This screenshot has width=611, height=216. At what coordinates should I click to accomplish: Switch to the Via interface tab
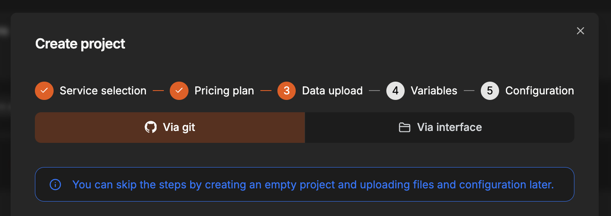tap(440, 127)
